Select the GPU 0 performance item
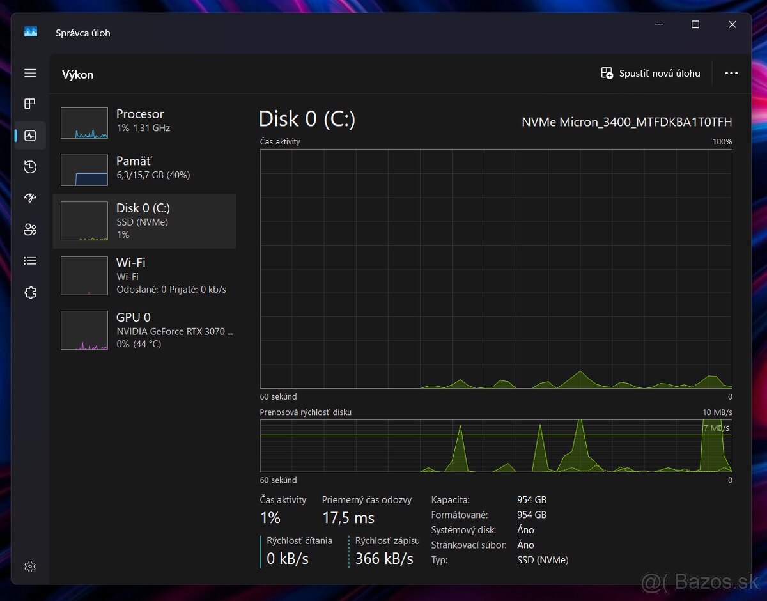 [x=144, y=330]
